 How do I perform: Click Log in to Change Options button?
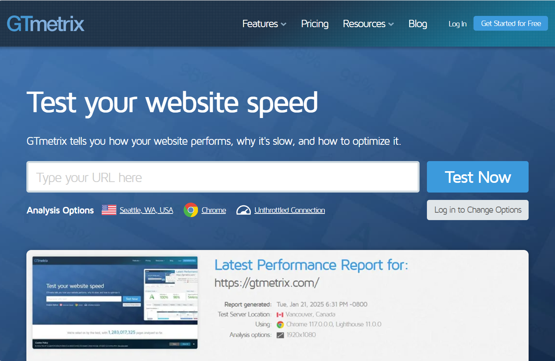477,210
